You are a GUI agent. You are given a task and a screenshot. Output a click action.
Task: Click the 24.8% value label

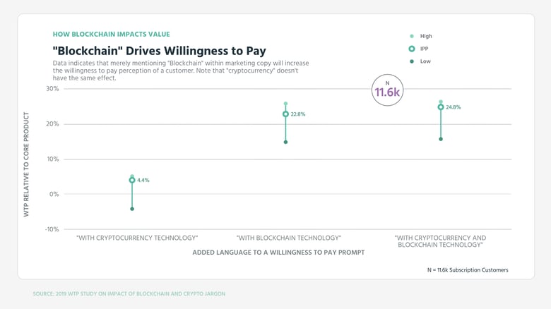[454, 107]
